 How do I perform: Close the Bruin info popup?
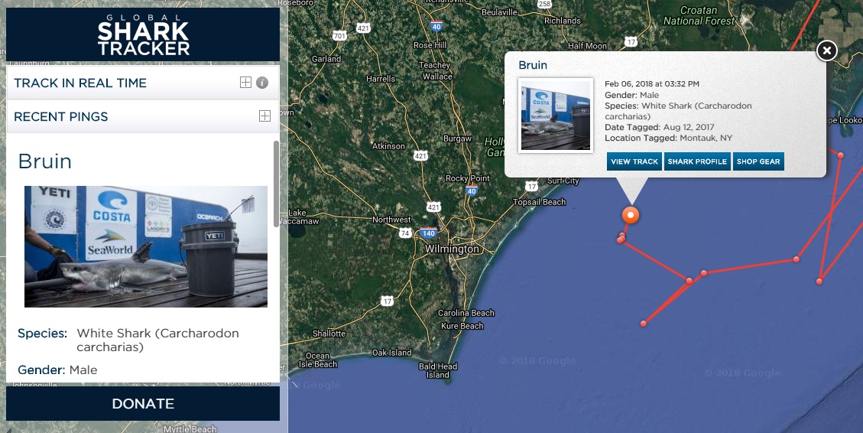826,50
